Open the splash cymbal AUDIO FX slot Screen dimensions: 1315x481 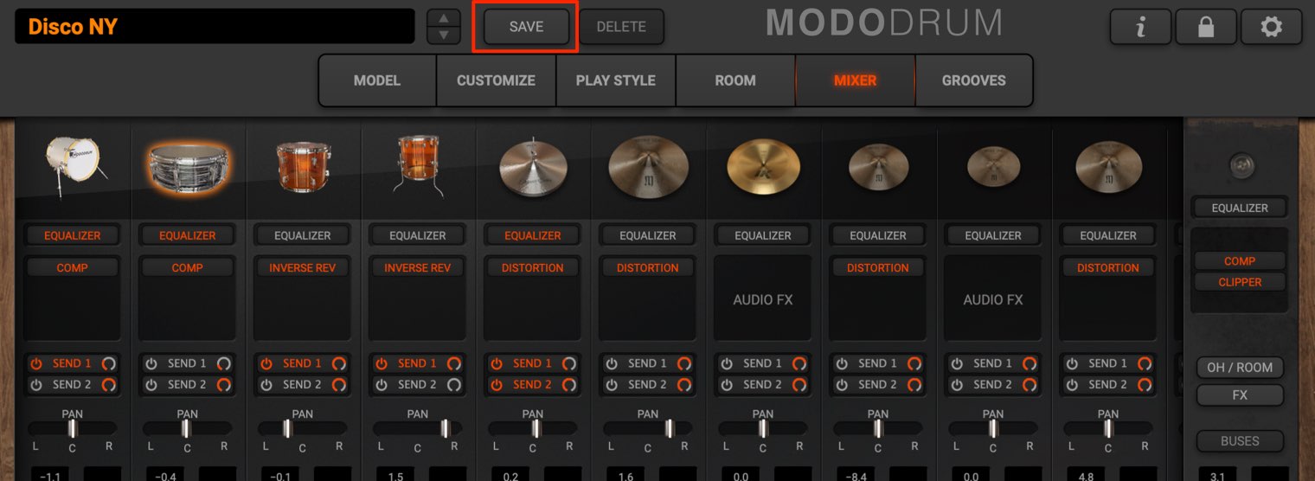click(993, 300)
